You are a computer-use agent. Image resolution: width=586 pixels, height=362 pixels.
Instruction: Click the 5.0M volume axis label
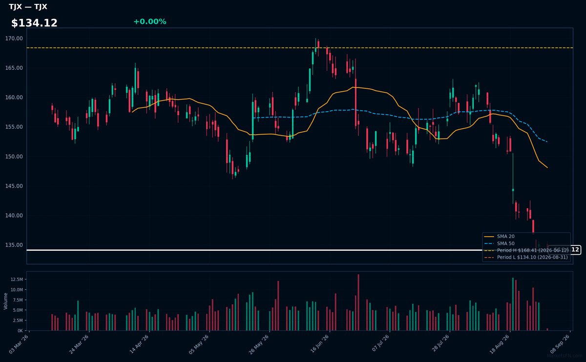17,310
